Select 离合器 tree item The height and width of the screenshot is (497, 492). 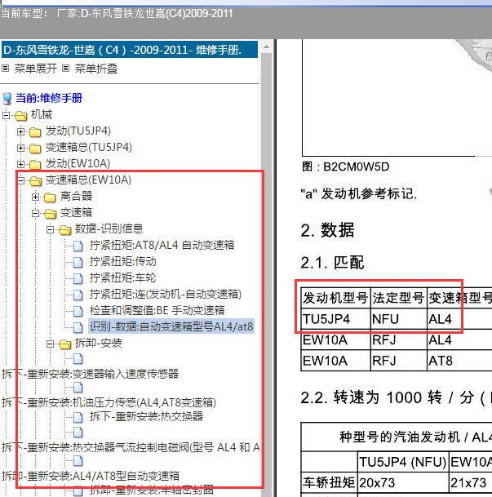[76, 196]
